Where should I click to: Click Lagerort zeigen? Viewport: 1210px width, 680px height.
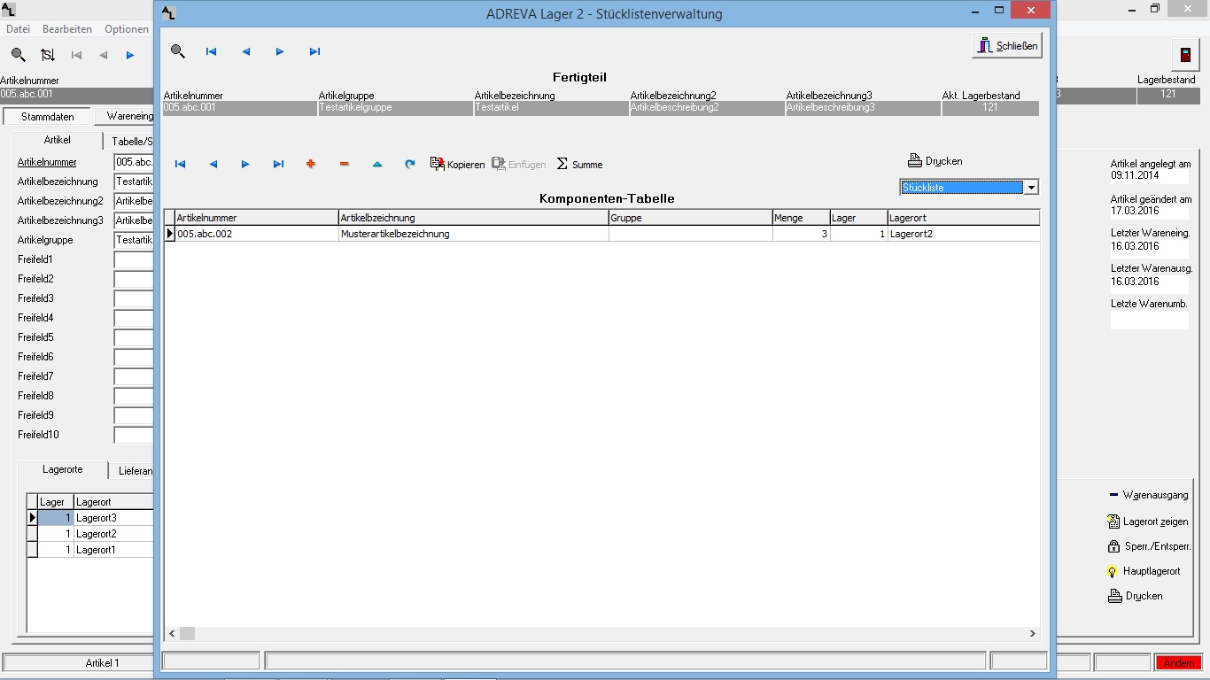tap(1149, 522)
